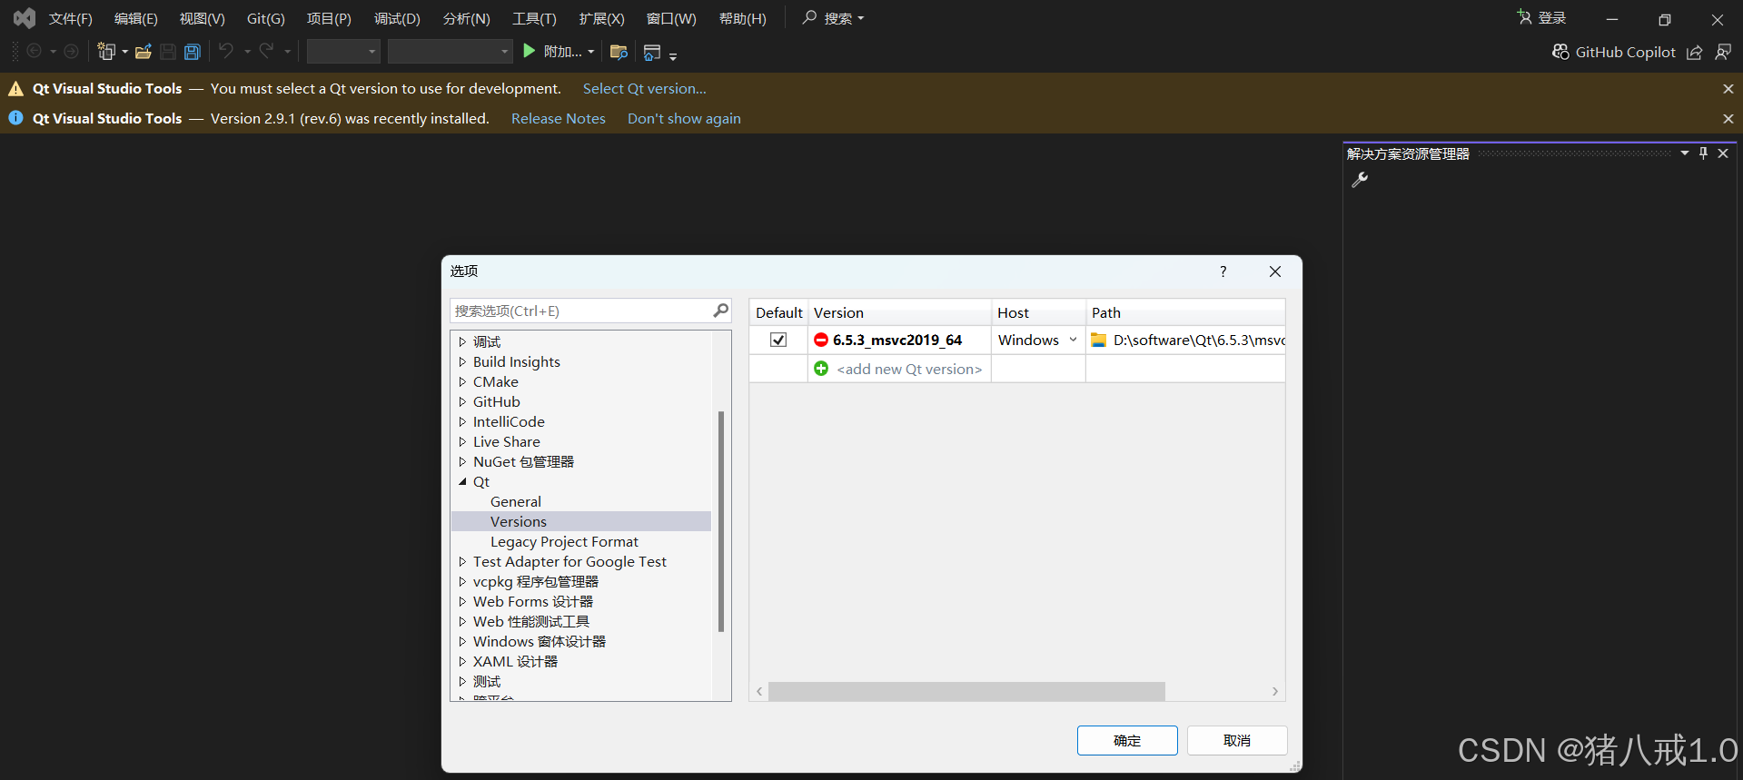Click the Navigate Backward toolbar icon

[x=35, y=52]
